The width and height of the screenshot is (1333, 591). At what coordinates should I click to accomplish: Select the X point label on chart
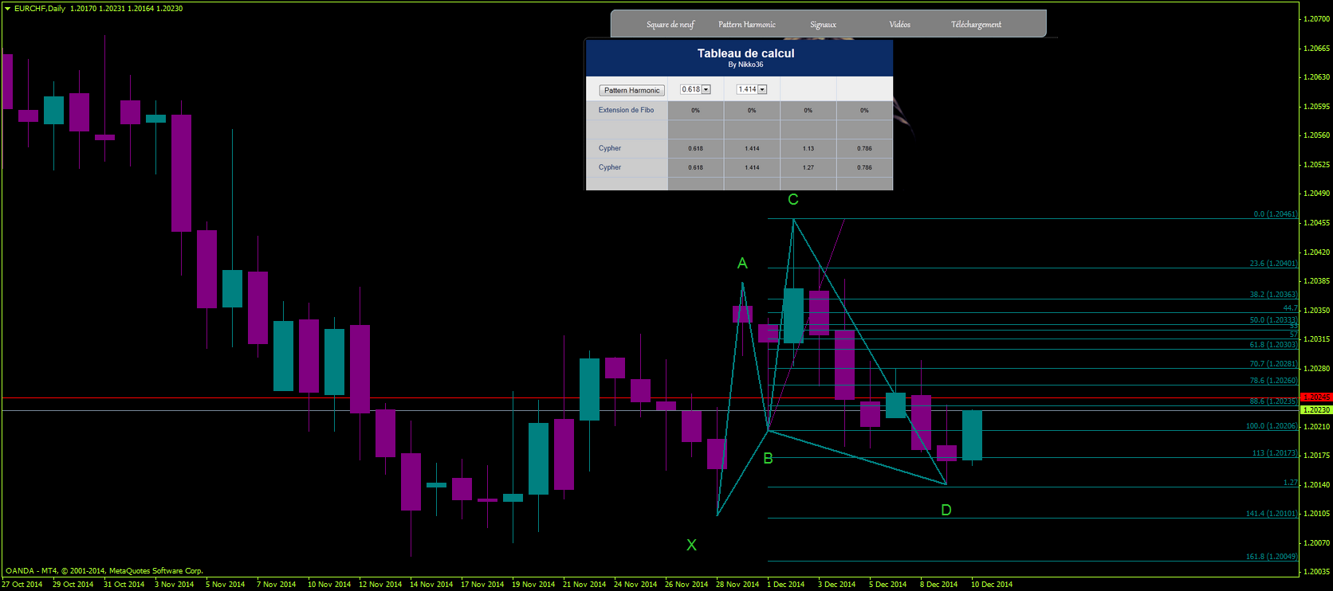point(691,545)
